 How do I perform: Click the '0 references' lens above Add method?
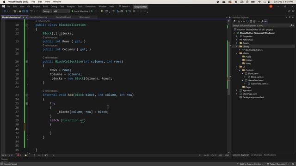tap(50, 91)
